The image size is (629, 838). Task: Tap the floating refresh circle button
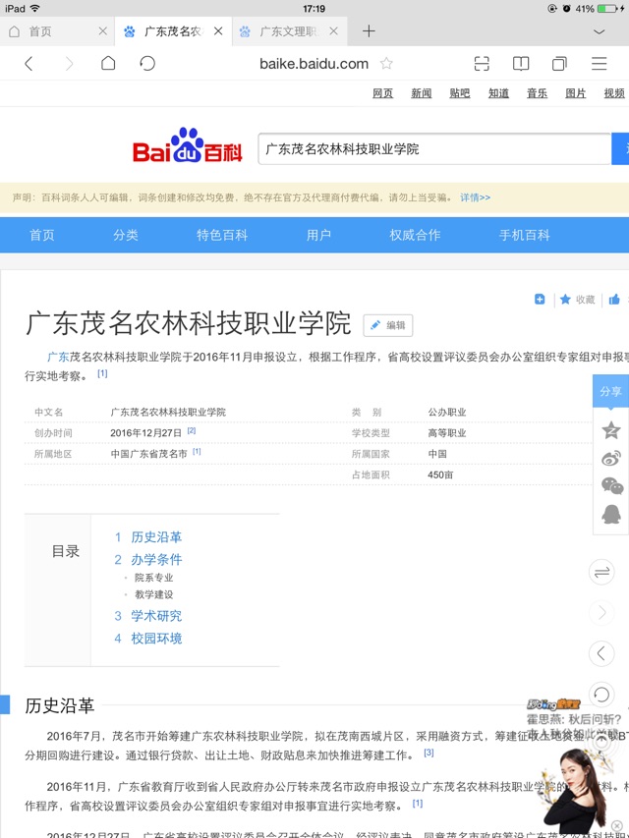(601, 695)
